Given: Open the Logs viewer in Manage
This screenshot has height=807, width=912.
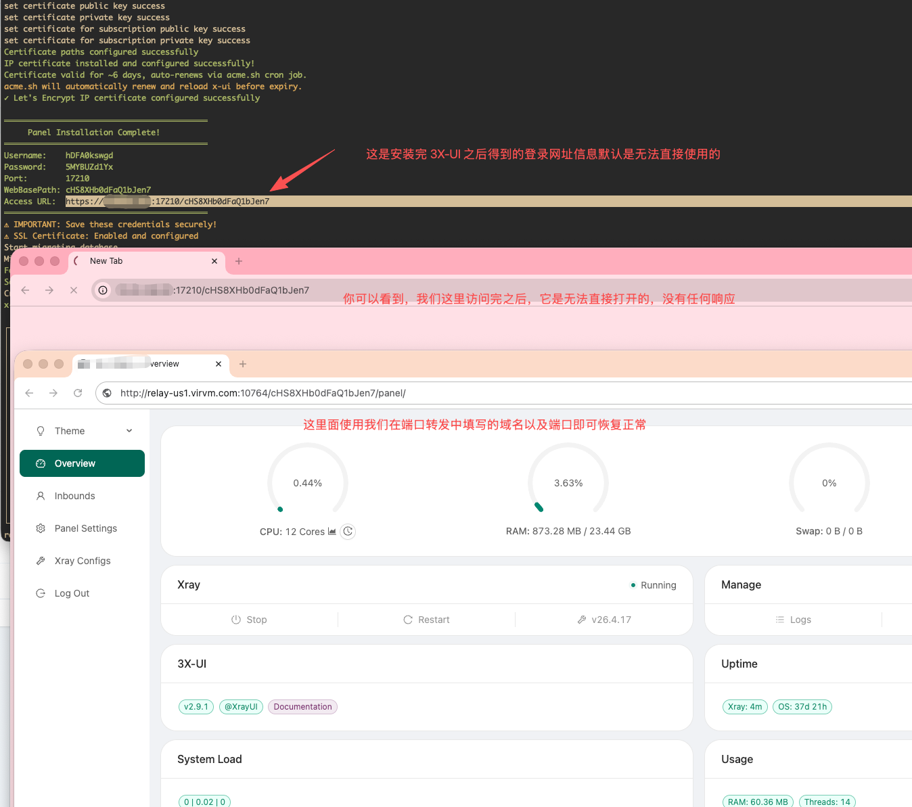Looking at the screenshot, I should (x=793, y=620).
